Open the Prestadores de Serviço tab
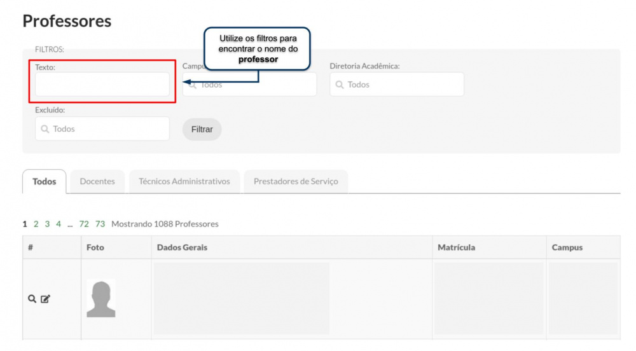The width and height of the screenshot is (636, 351). click(296, 182)
